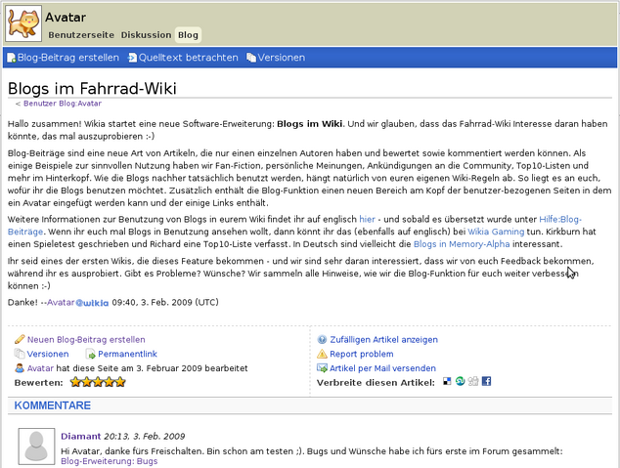
Task: Follow the 'hier' link
Action: (367, 219)
